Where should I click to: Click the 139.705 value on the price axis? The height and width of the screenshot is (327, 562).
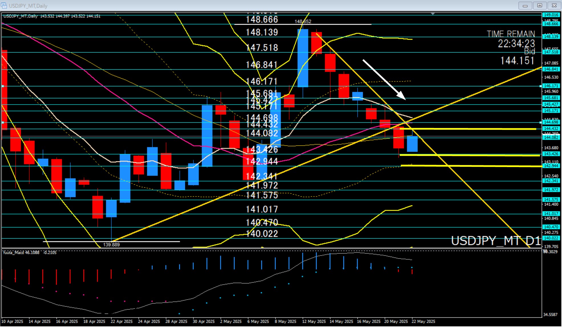(x=551, y=246)
